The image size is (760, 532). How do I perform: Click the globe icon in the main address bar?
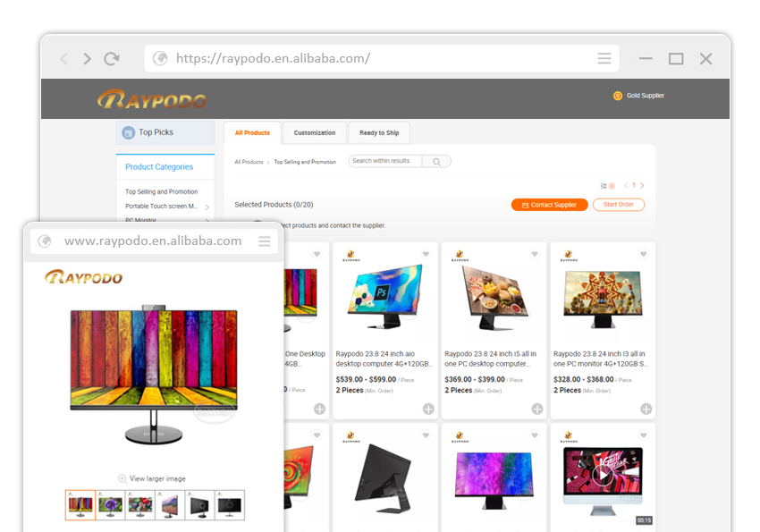(160, 59)
